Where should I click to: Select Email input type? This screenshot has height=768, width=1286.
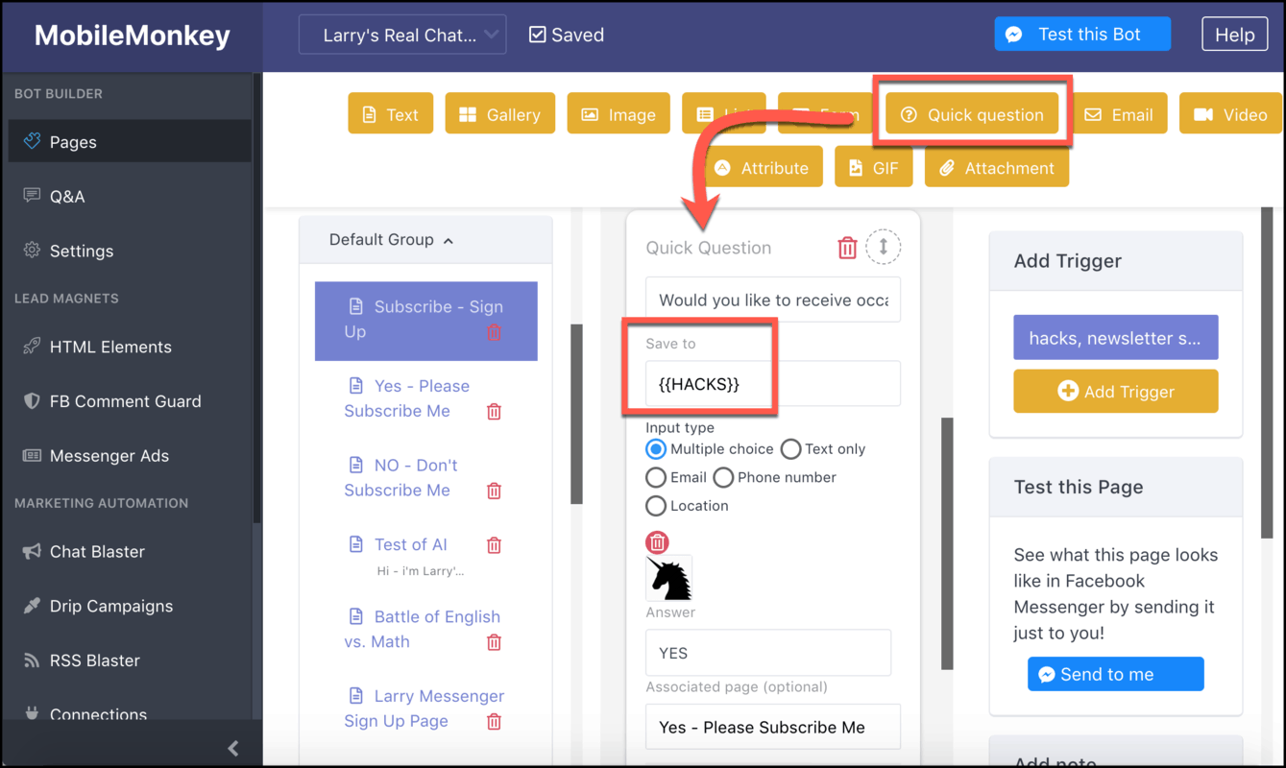click(656, 477)
